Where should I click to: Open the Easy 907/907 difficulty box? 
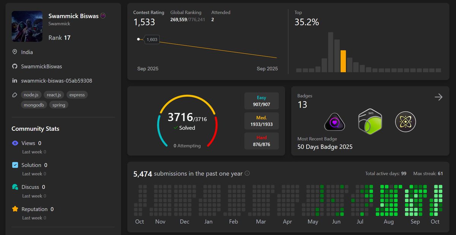[261, 101]
